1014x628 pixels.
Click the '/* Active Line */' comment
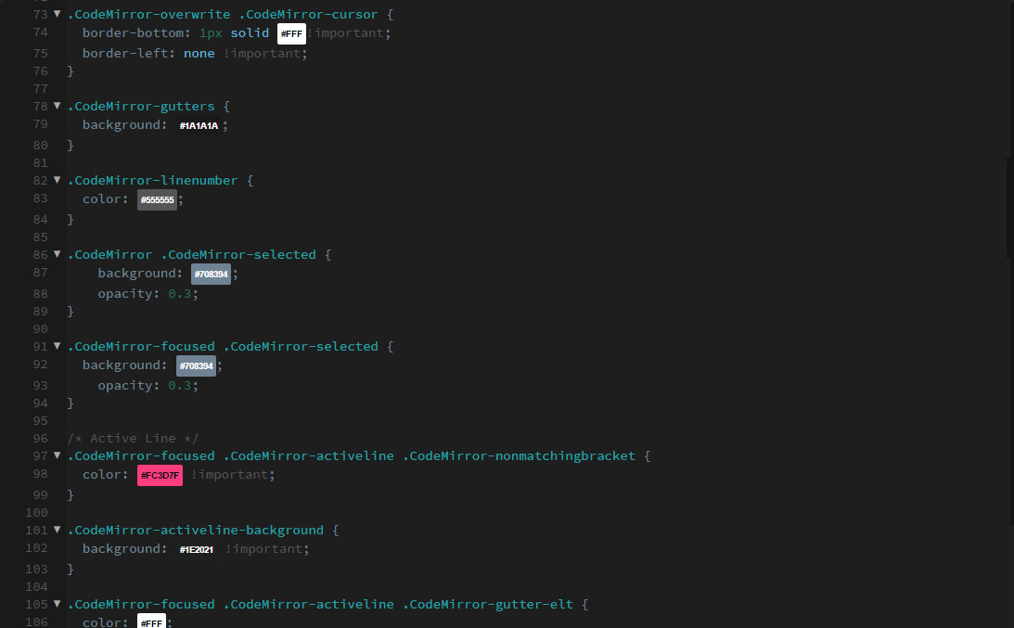[133, 439]
